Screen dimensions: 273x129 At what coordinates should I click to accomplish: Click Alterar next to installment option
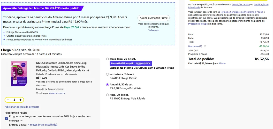pyautogui.click(x=222, y=63)
